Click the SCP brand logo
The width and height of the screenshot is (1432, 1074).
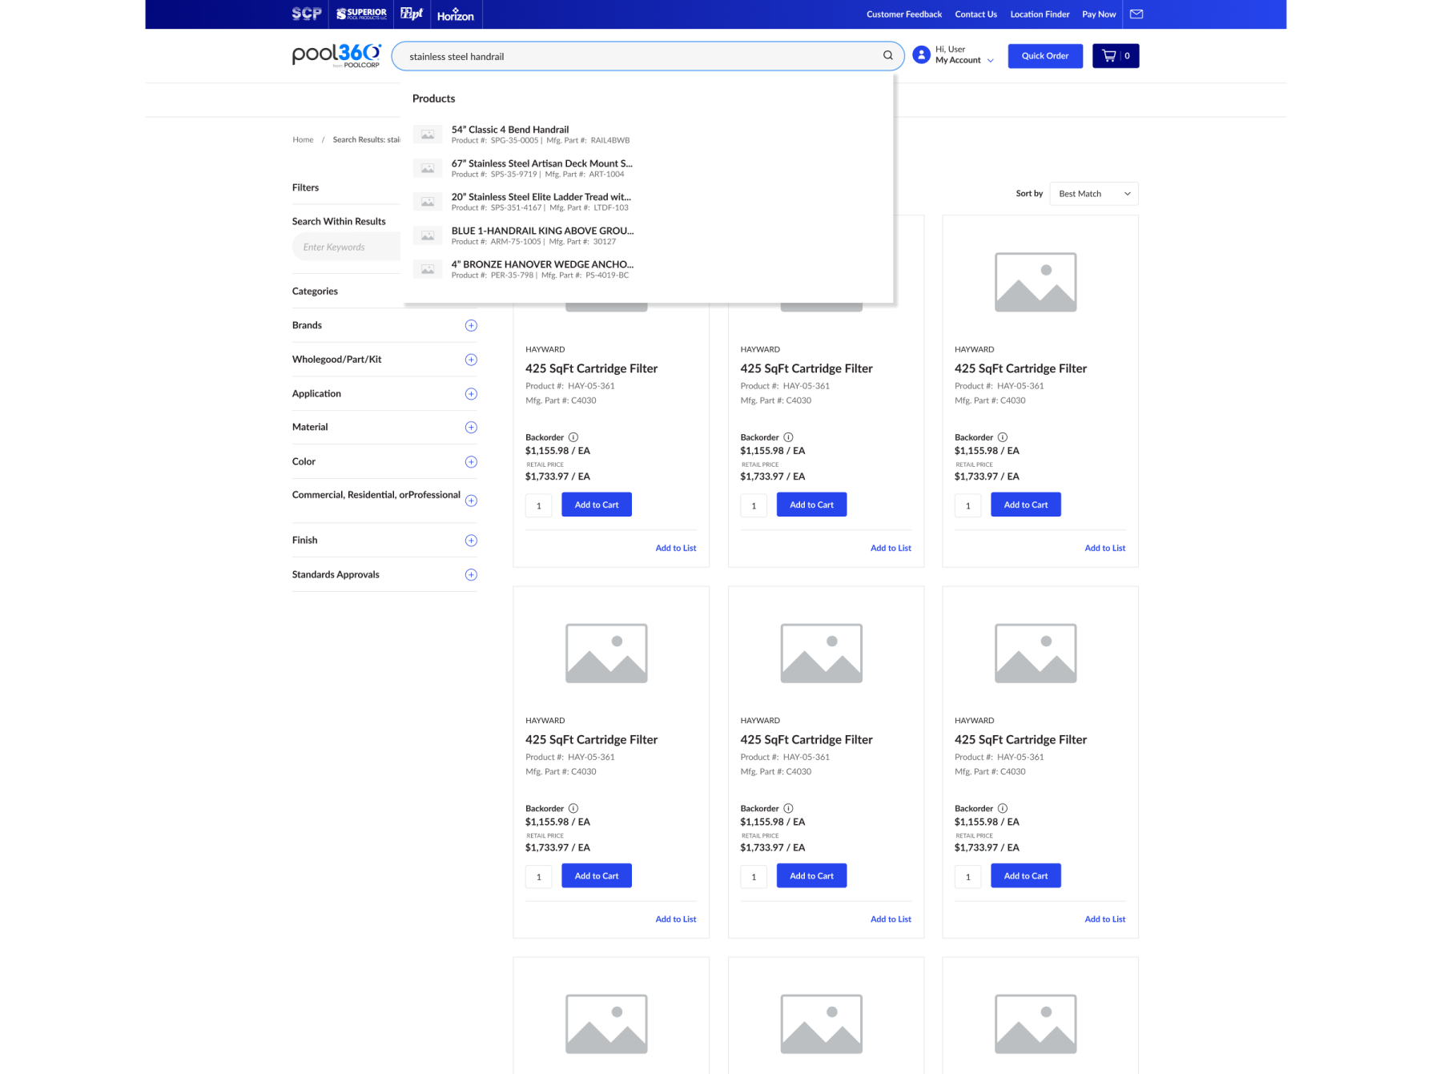307,14
